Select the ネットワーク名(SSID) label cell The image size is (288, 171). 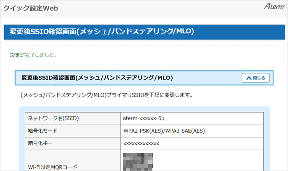point(53,118)
